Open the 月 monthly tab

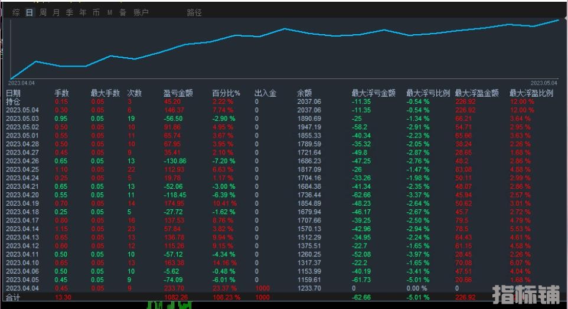pos(56,12)
